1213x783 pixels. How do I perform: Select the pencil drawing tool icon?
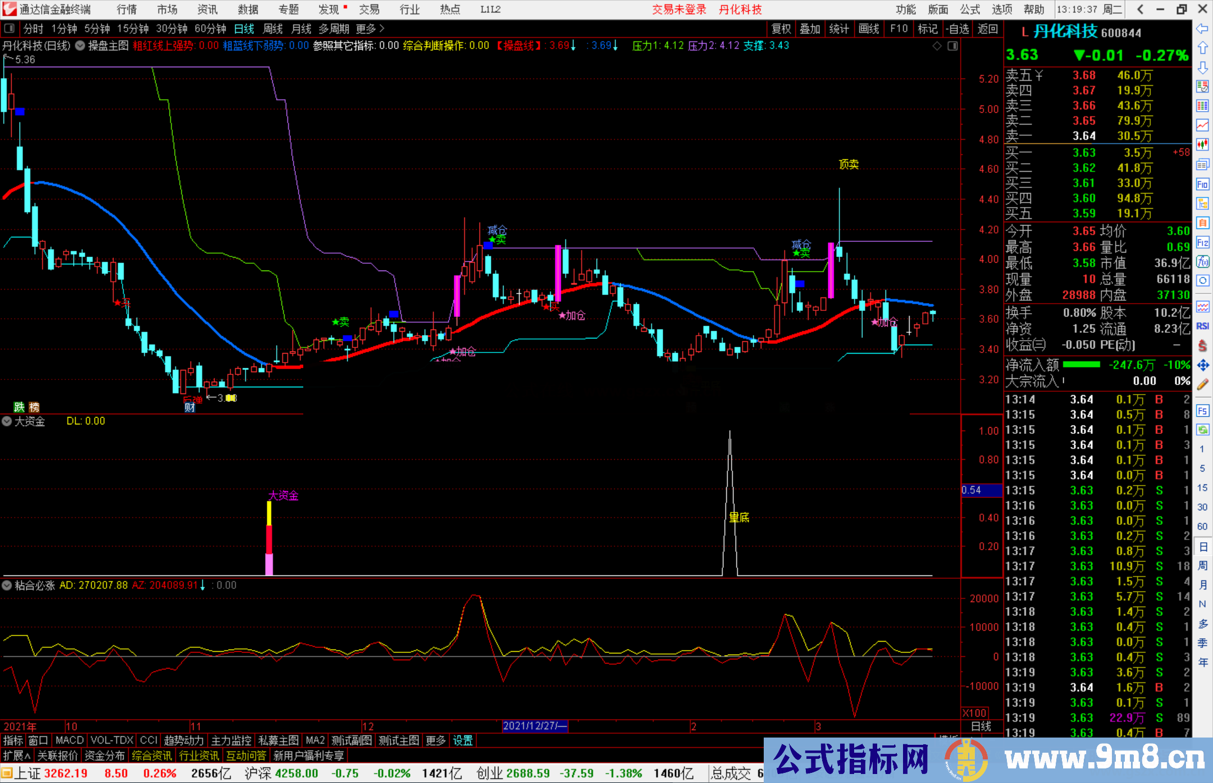tap(1202, 384)
